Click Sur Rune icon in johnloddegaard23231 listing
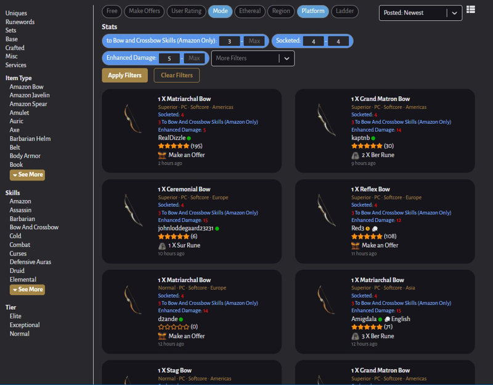Screen dimensions: 493x385 point(162,246)
